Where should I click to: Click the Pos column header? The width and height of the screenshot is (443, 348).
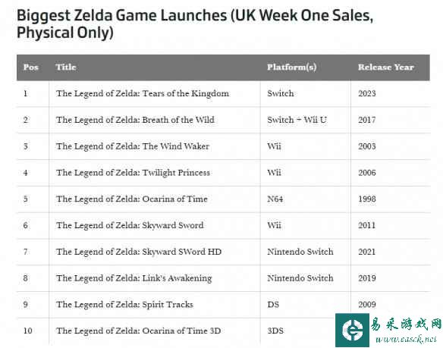(x=31, y=67)
